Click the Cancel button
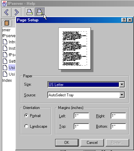Viewport: 134px width, 151px height. pos(92,143)
